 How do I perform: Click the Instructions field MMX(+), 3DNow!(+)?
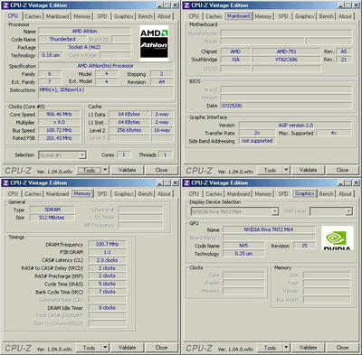click(x=106, y=93)
